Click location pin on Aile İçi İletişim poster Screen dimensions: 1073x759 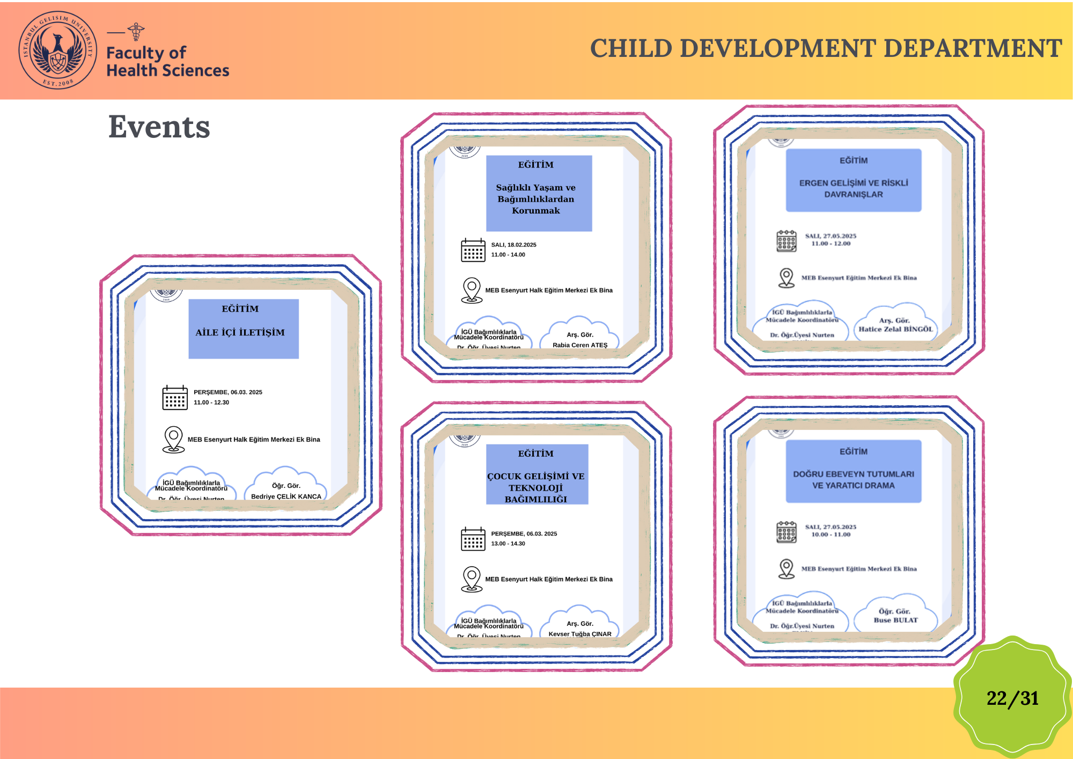[x=173, y=439]
